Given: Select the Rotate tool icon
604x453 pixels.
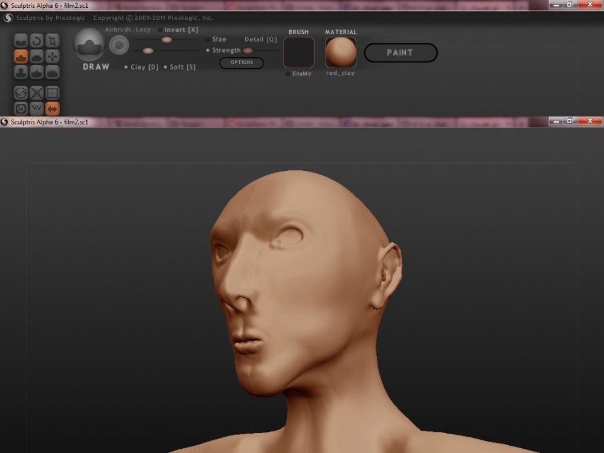Looking at the screenshot, I should (x=37, y=40).
